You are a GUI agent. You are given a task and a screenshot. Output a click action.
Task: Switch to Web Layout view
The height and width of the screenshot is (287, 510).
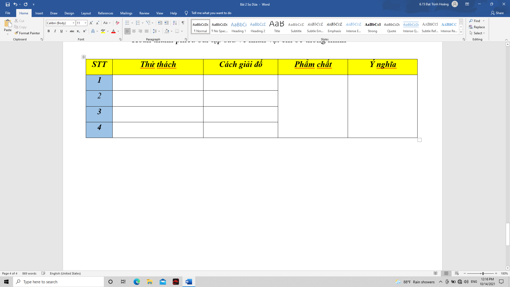[457, 273]
